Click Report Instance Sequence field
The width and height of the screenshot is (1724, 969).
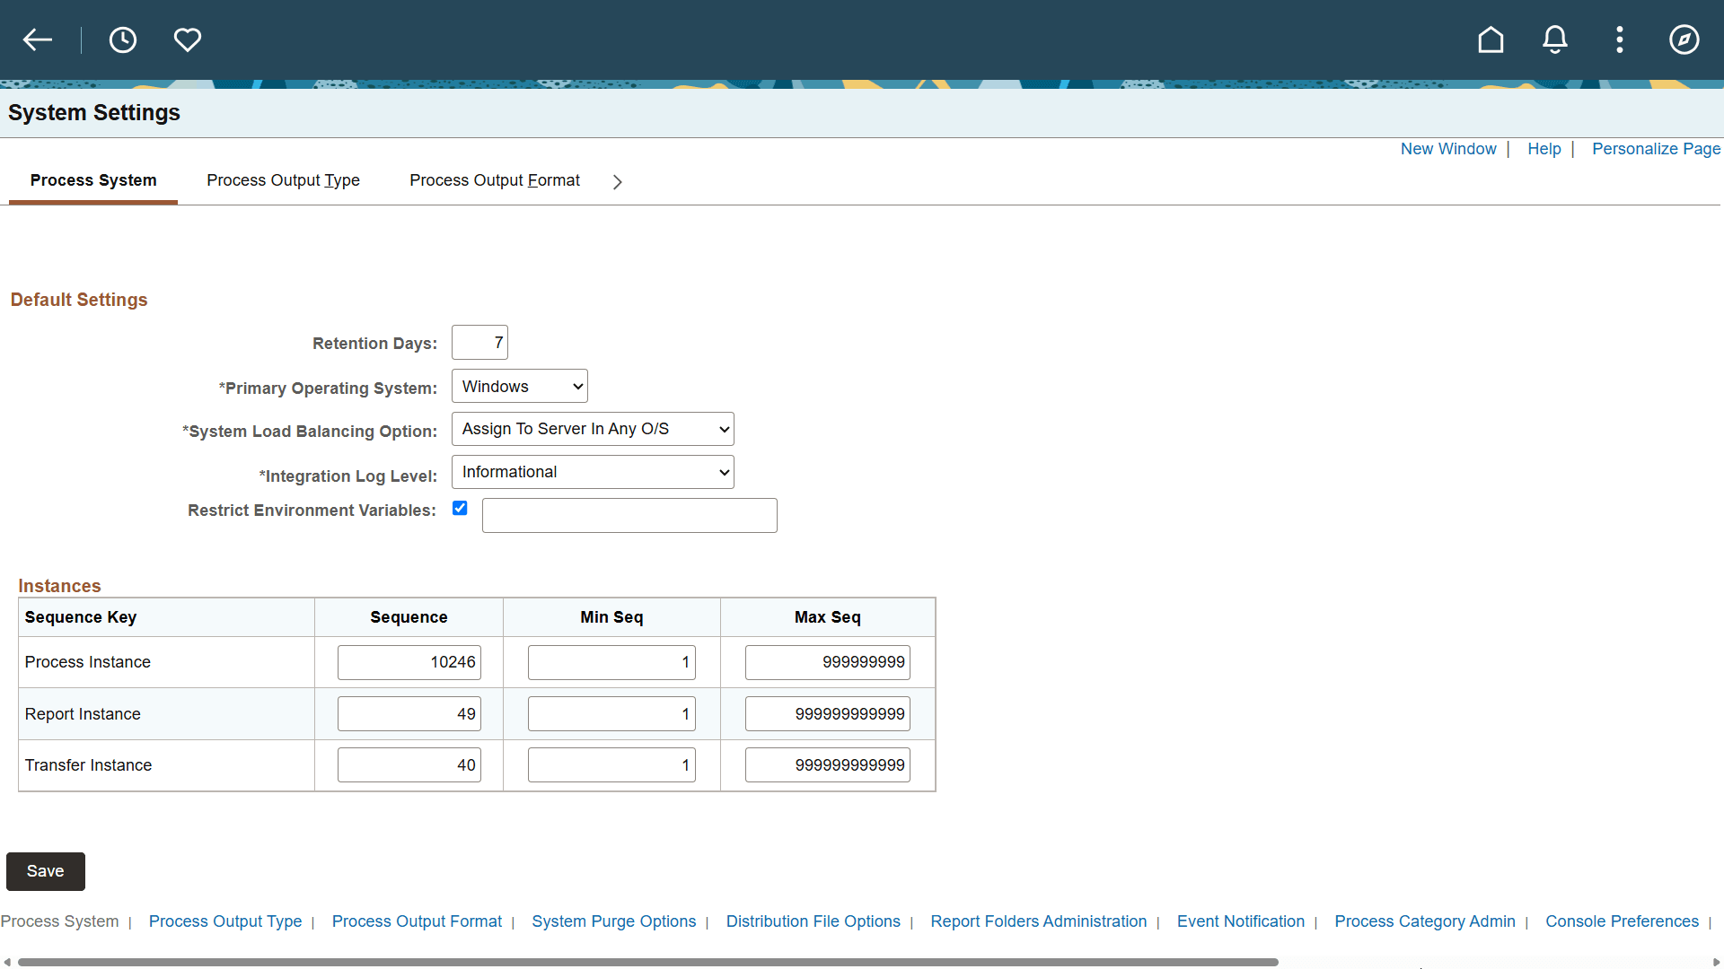pyautogui.click(x=409, y=714)
